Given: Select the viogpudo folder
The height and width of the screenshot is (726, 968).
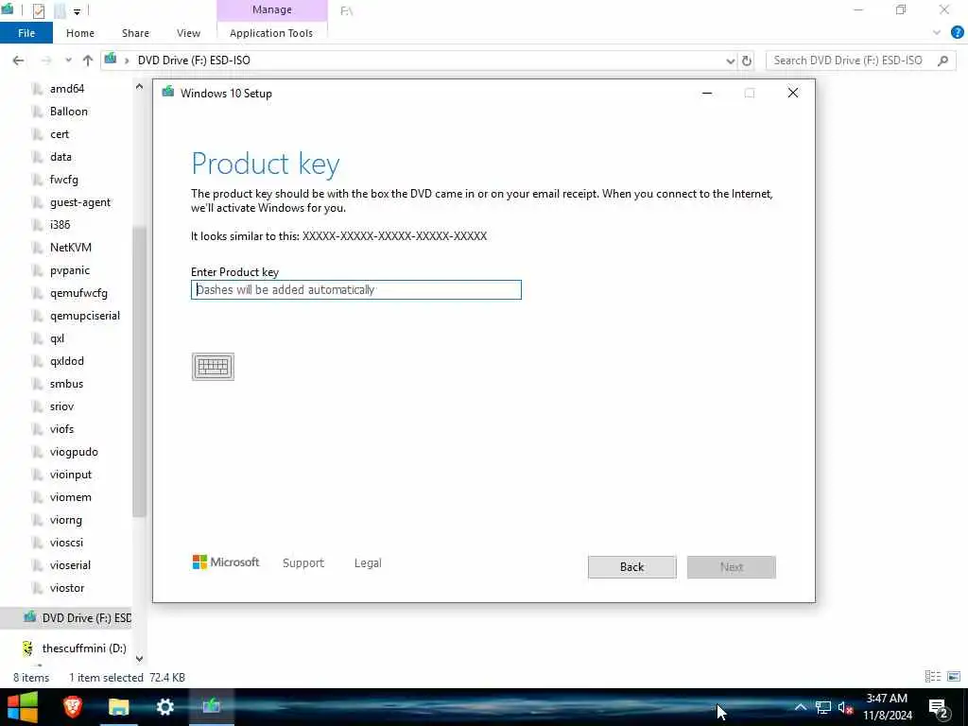Looking at the screenshot, I should pos(74,452).
